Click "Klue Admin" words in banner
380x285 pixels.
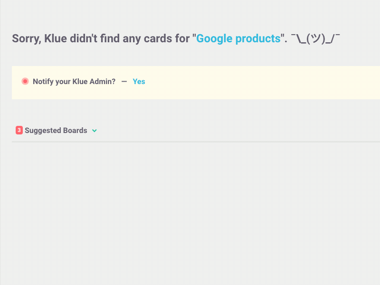tap(94, 82)
